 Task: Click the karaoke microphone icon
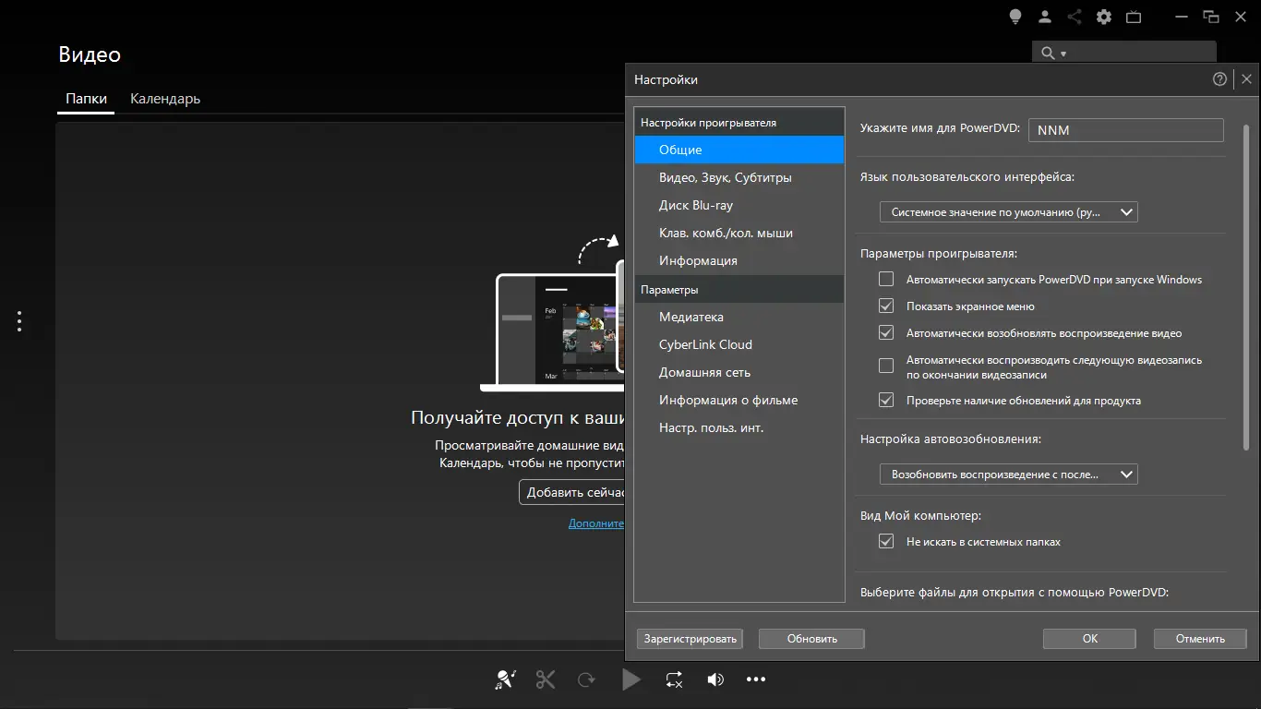504,680
